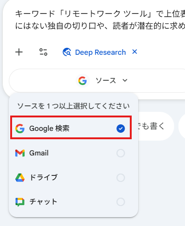Enable the ドライブ source checkbox
185x226 pixels.
121,178
